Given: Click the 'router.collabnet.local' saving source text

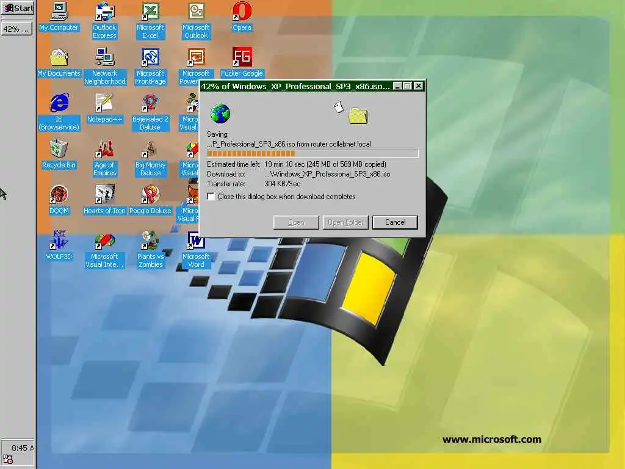Looking at the screenshot, I should coord(341,144).
